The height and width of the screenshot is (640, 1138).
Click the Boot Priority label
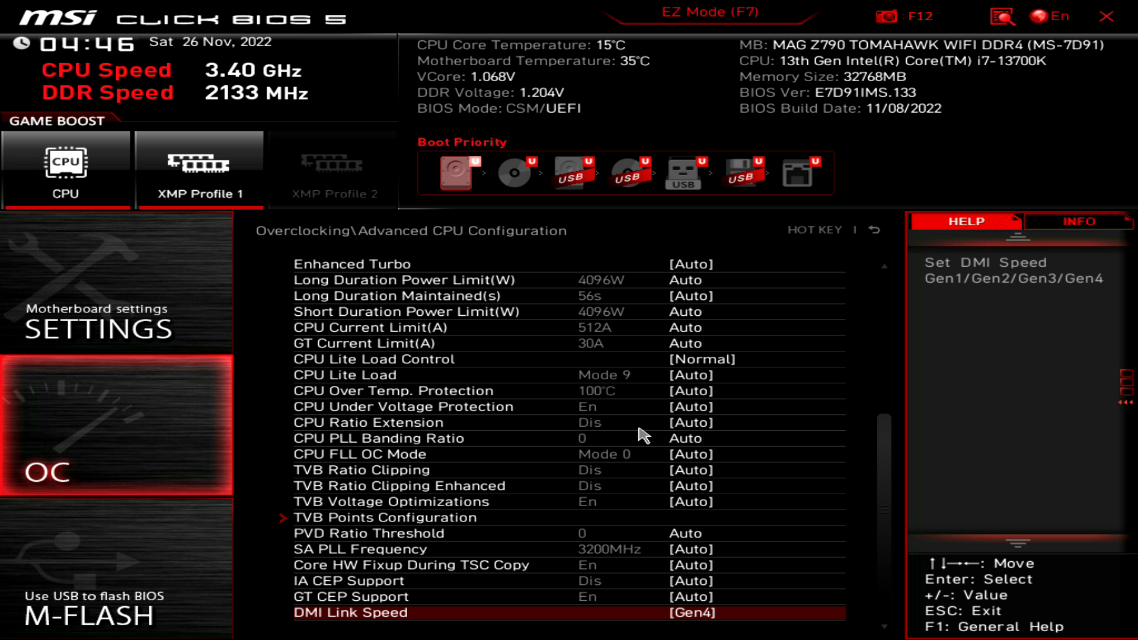462,142
